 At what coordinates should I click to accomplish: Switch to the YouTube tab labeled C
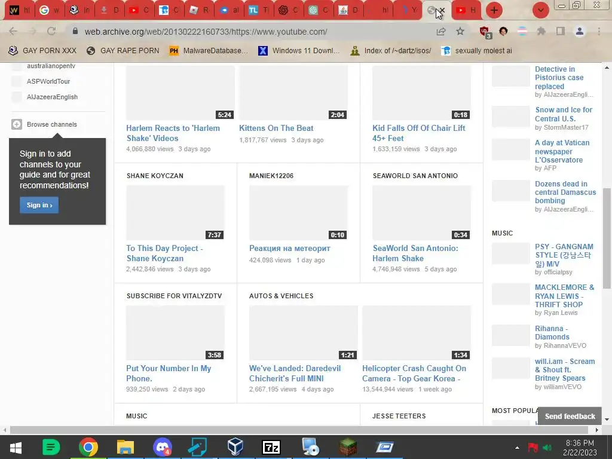click(139, 10)
